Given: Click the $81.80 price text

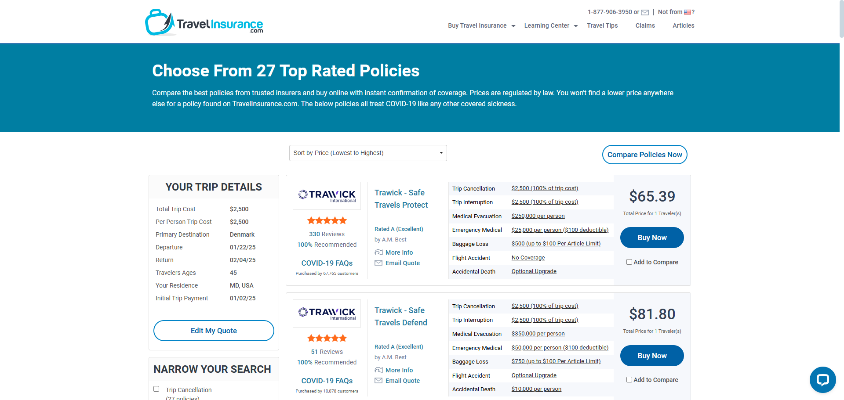Looking at the screenshot, I should coord(652,314).
